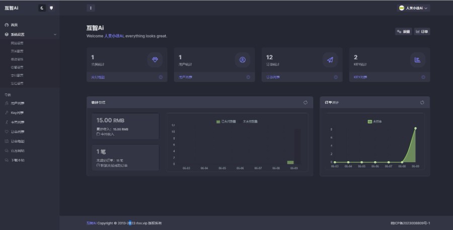The image size is (453, 230).
Task: Open the 开关配置 submenu item
Action: 17,51
